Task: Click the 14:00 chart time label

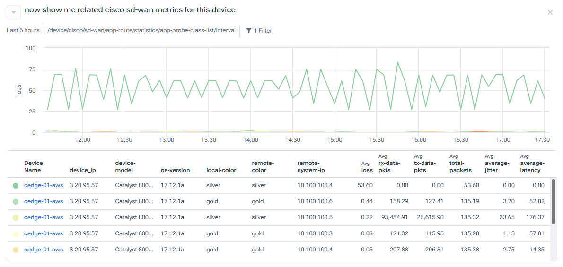Action: 251,140
